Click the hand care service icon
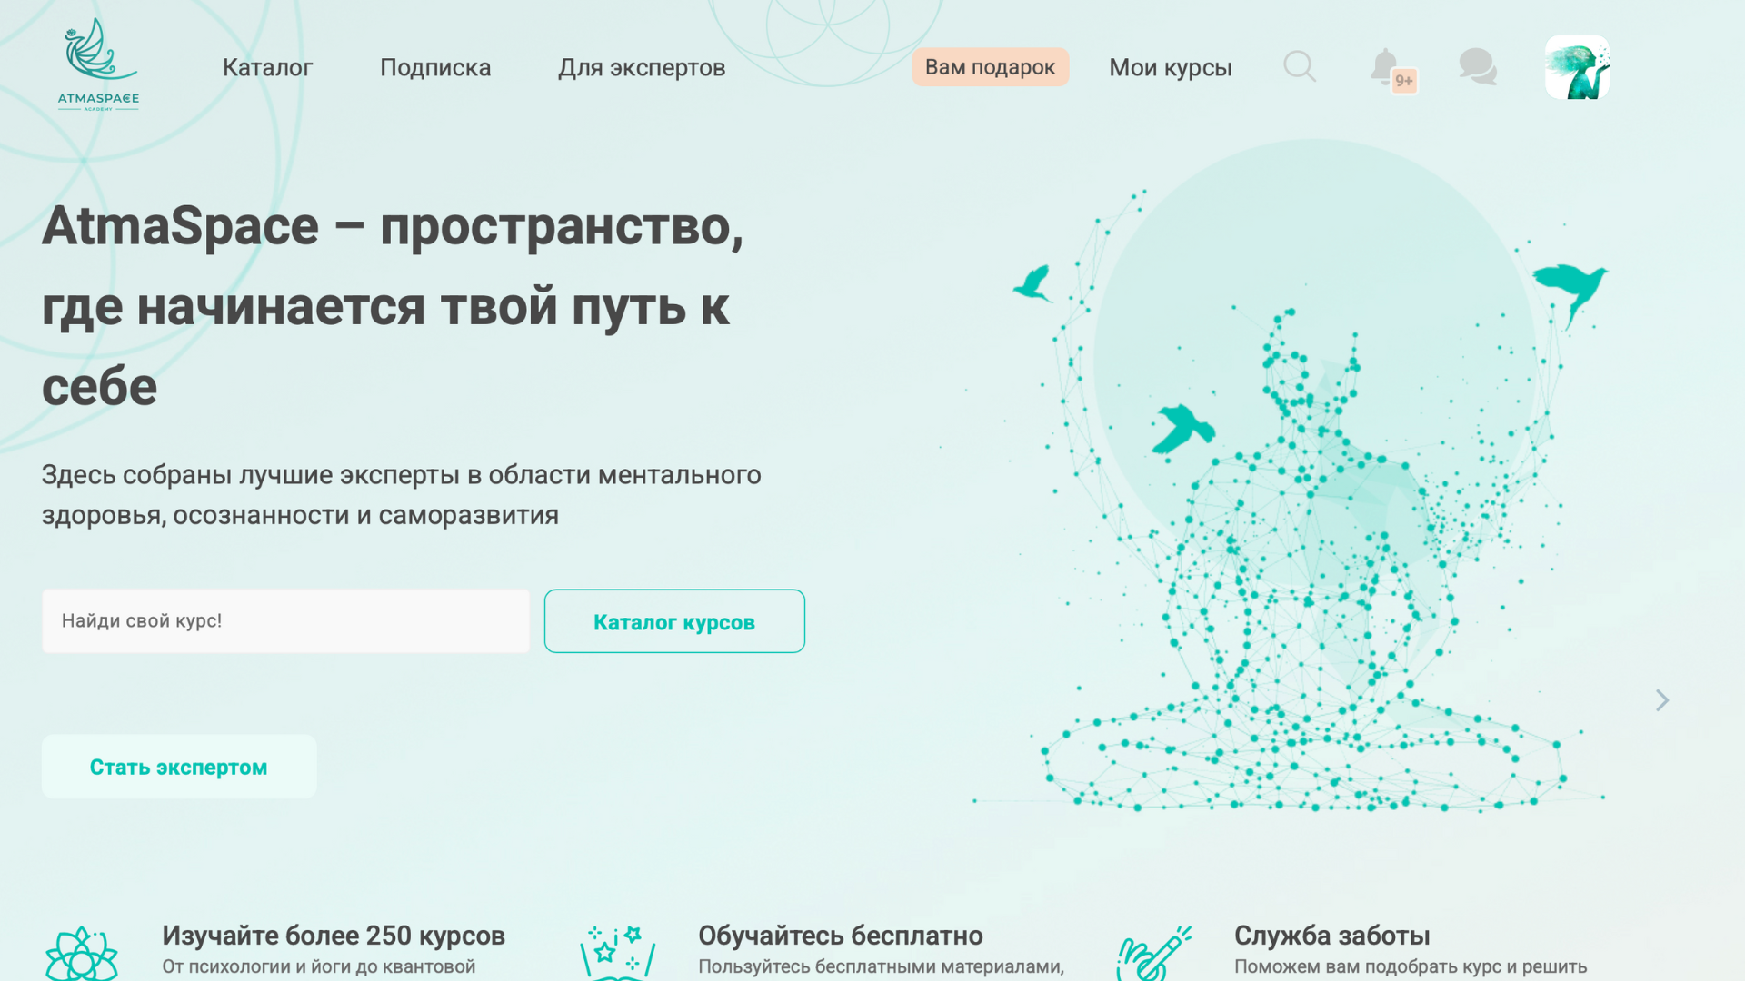 click(1152, 952)
